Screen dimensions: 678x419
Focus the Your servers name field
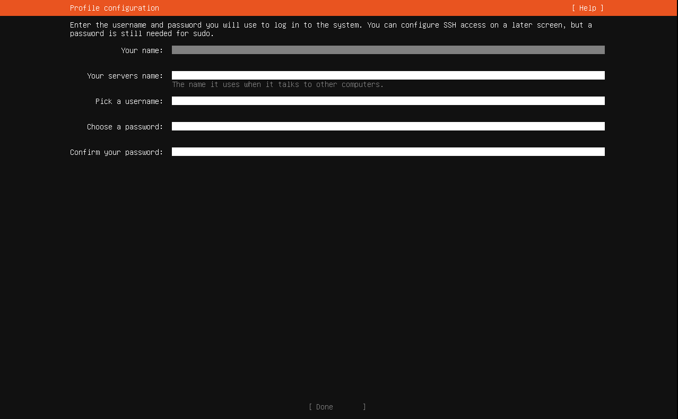pyautogui.click(x=388, y=75)
